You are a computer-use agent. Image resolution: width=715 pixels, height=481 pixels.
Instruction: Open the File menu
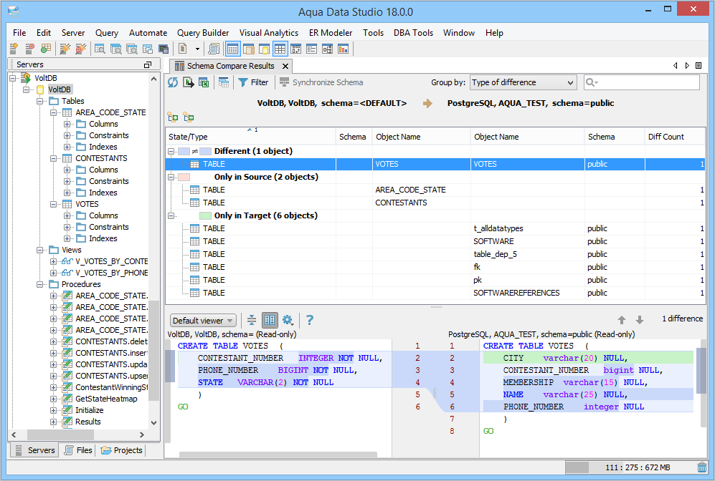(x=19, y=33)
